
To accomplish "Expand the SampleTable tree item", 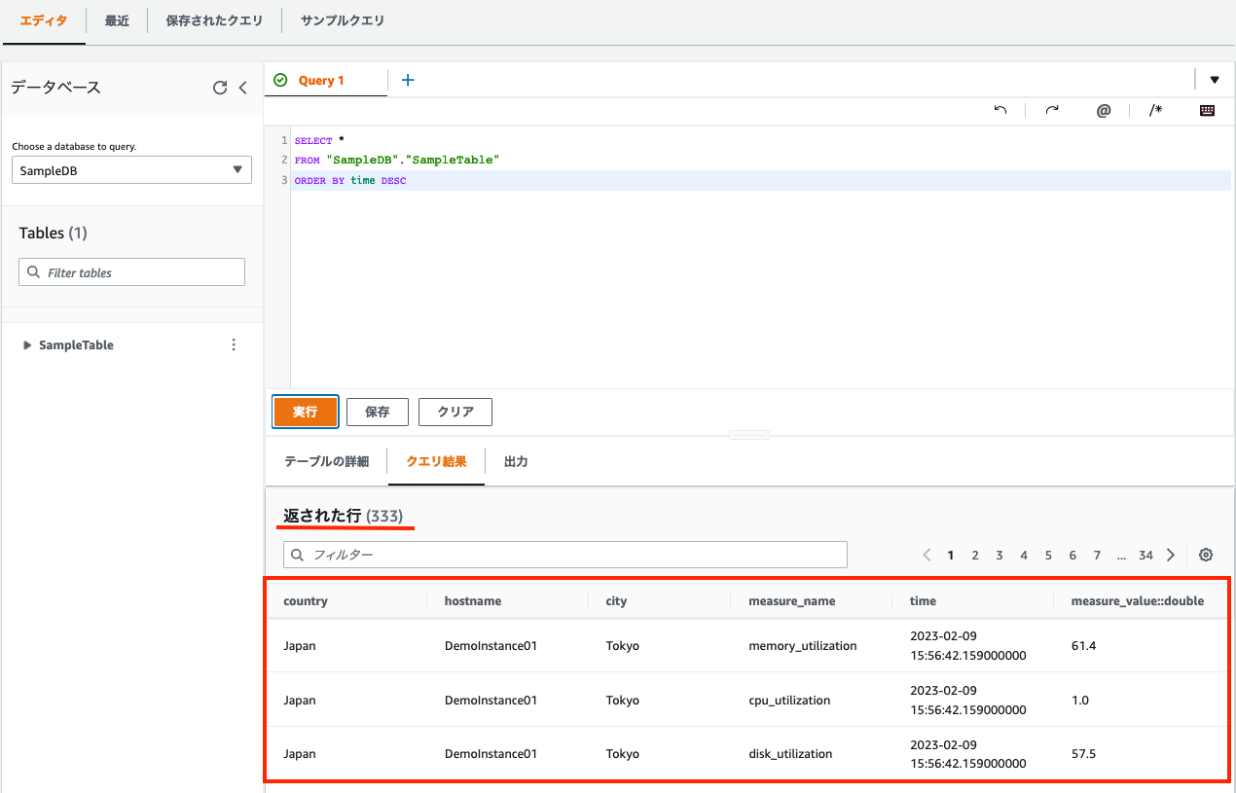I will (25, 344).
